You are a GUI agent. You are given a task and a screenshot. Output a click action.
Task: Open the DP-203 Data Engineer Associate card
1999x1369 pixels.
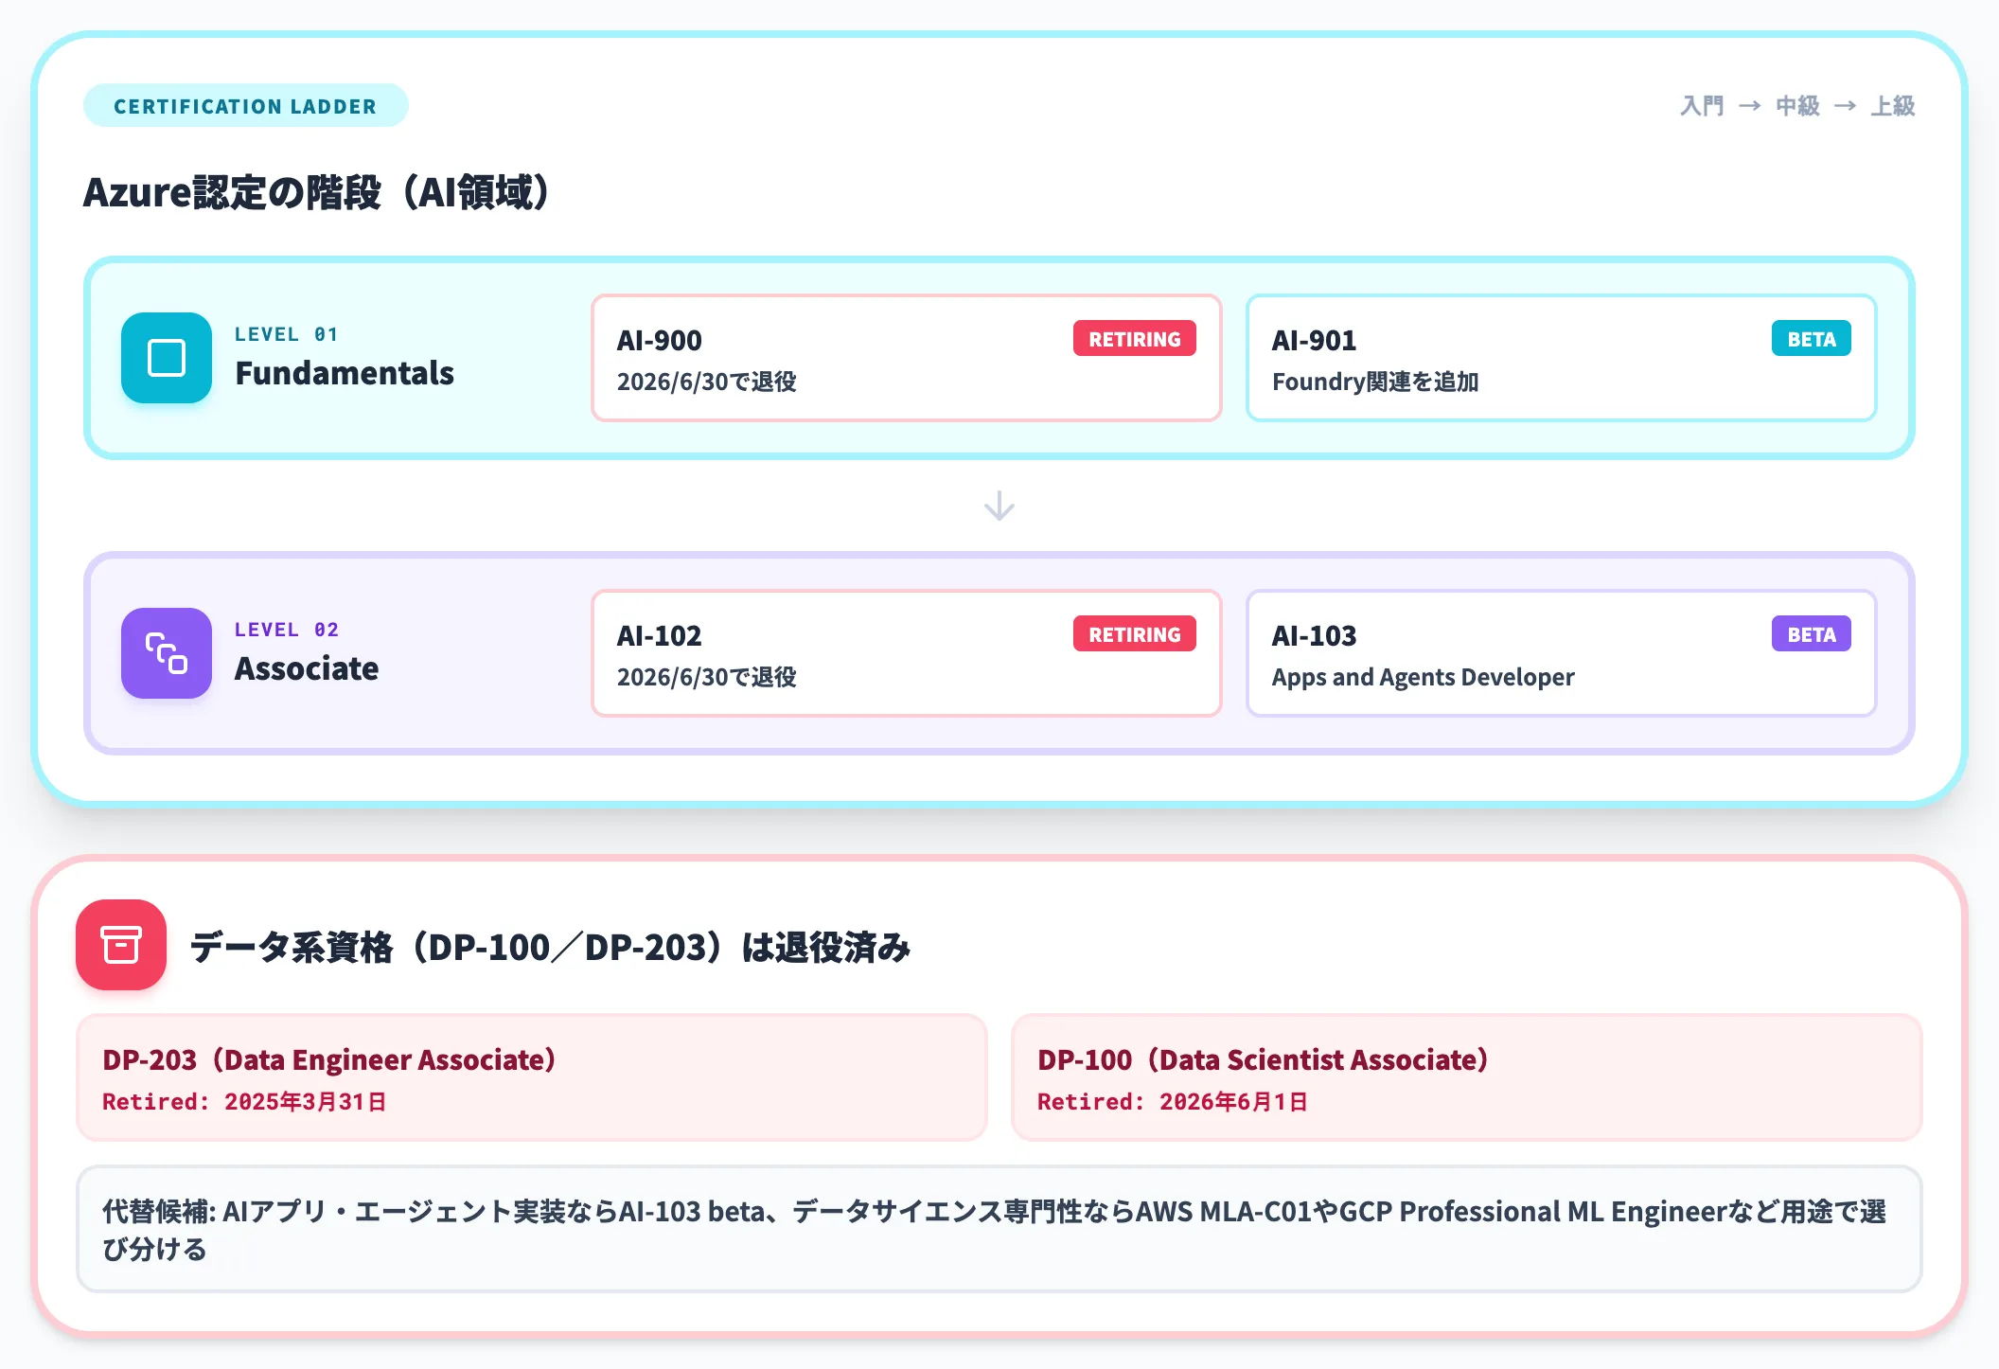[x=532, y=1077]
